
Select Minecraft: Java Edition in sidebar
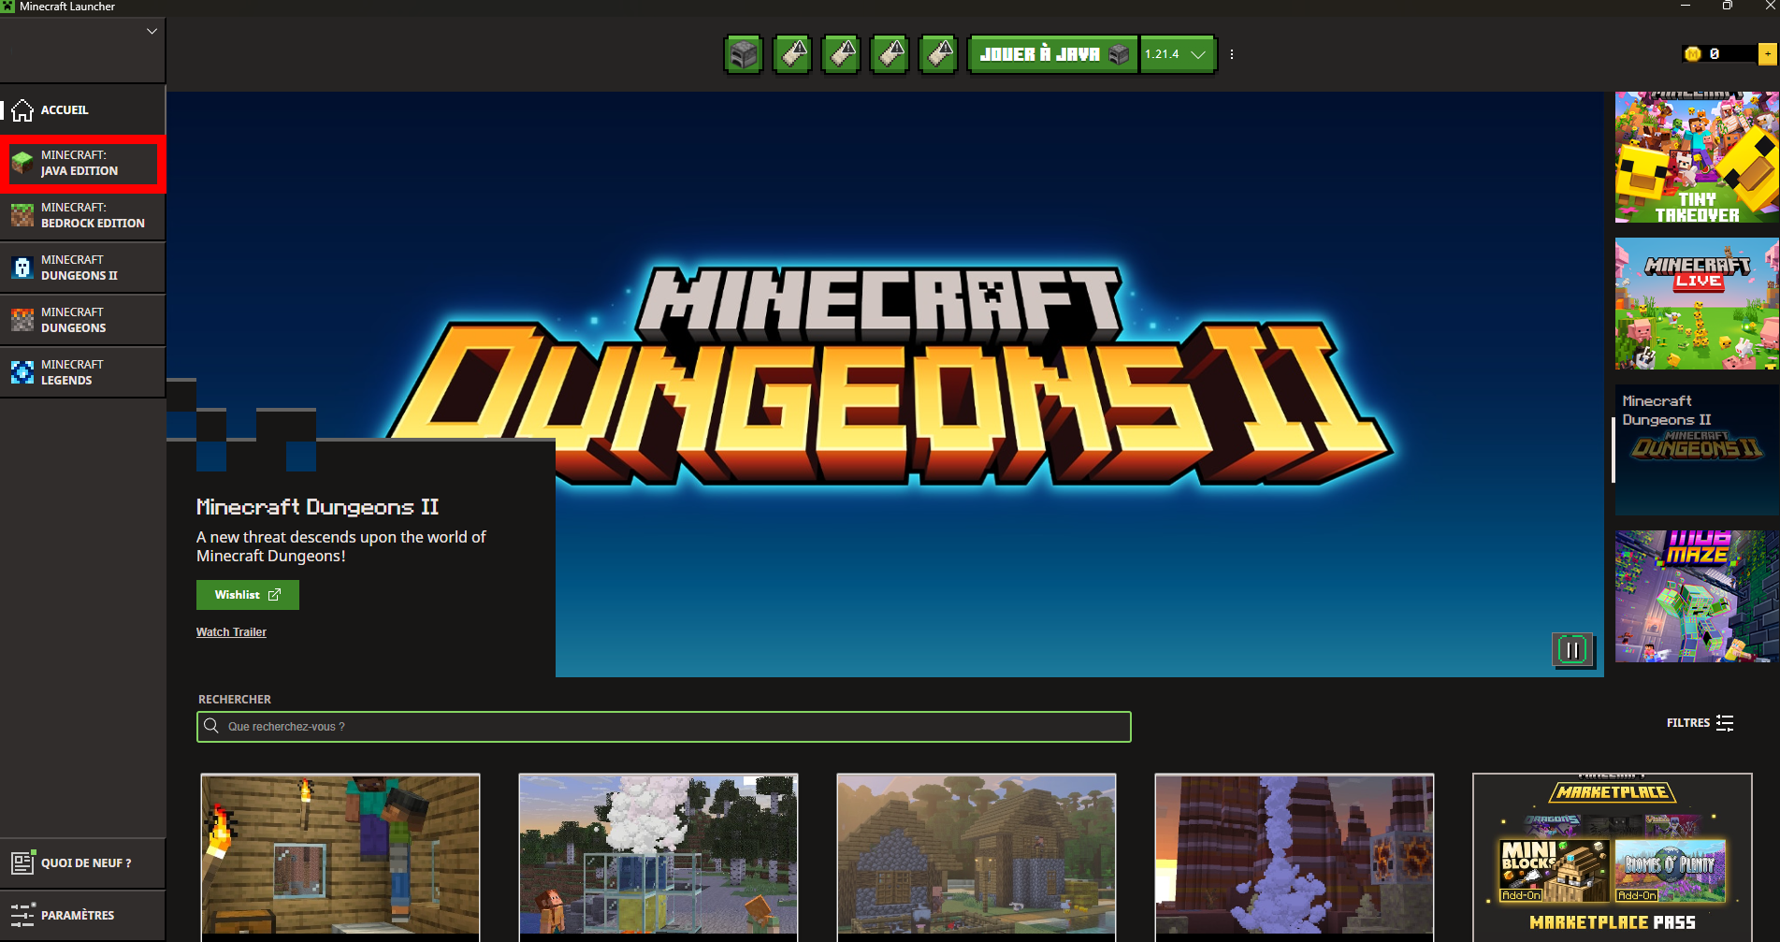[x=82, y=164]
